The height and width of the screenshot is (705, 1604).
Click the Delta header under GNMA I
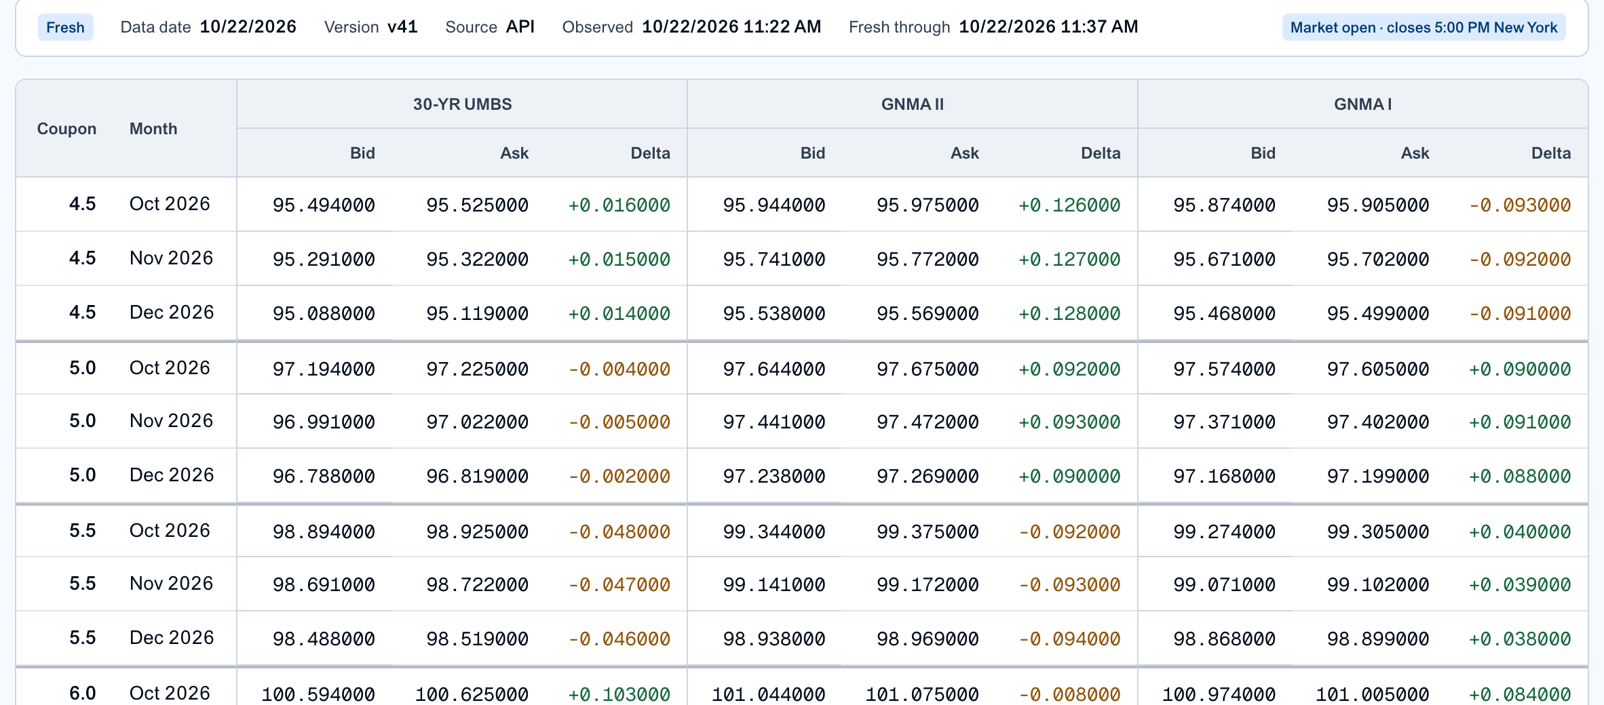(1551, 153)
